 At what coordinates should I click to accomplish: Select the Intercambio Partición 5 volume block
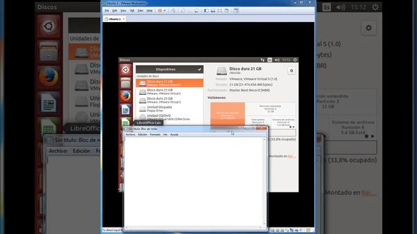coord(258,122)
